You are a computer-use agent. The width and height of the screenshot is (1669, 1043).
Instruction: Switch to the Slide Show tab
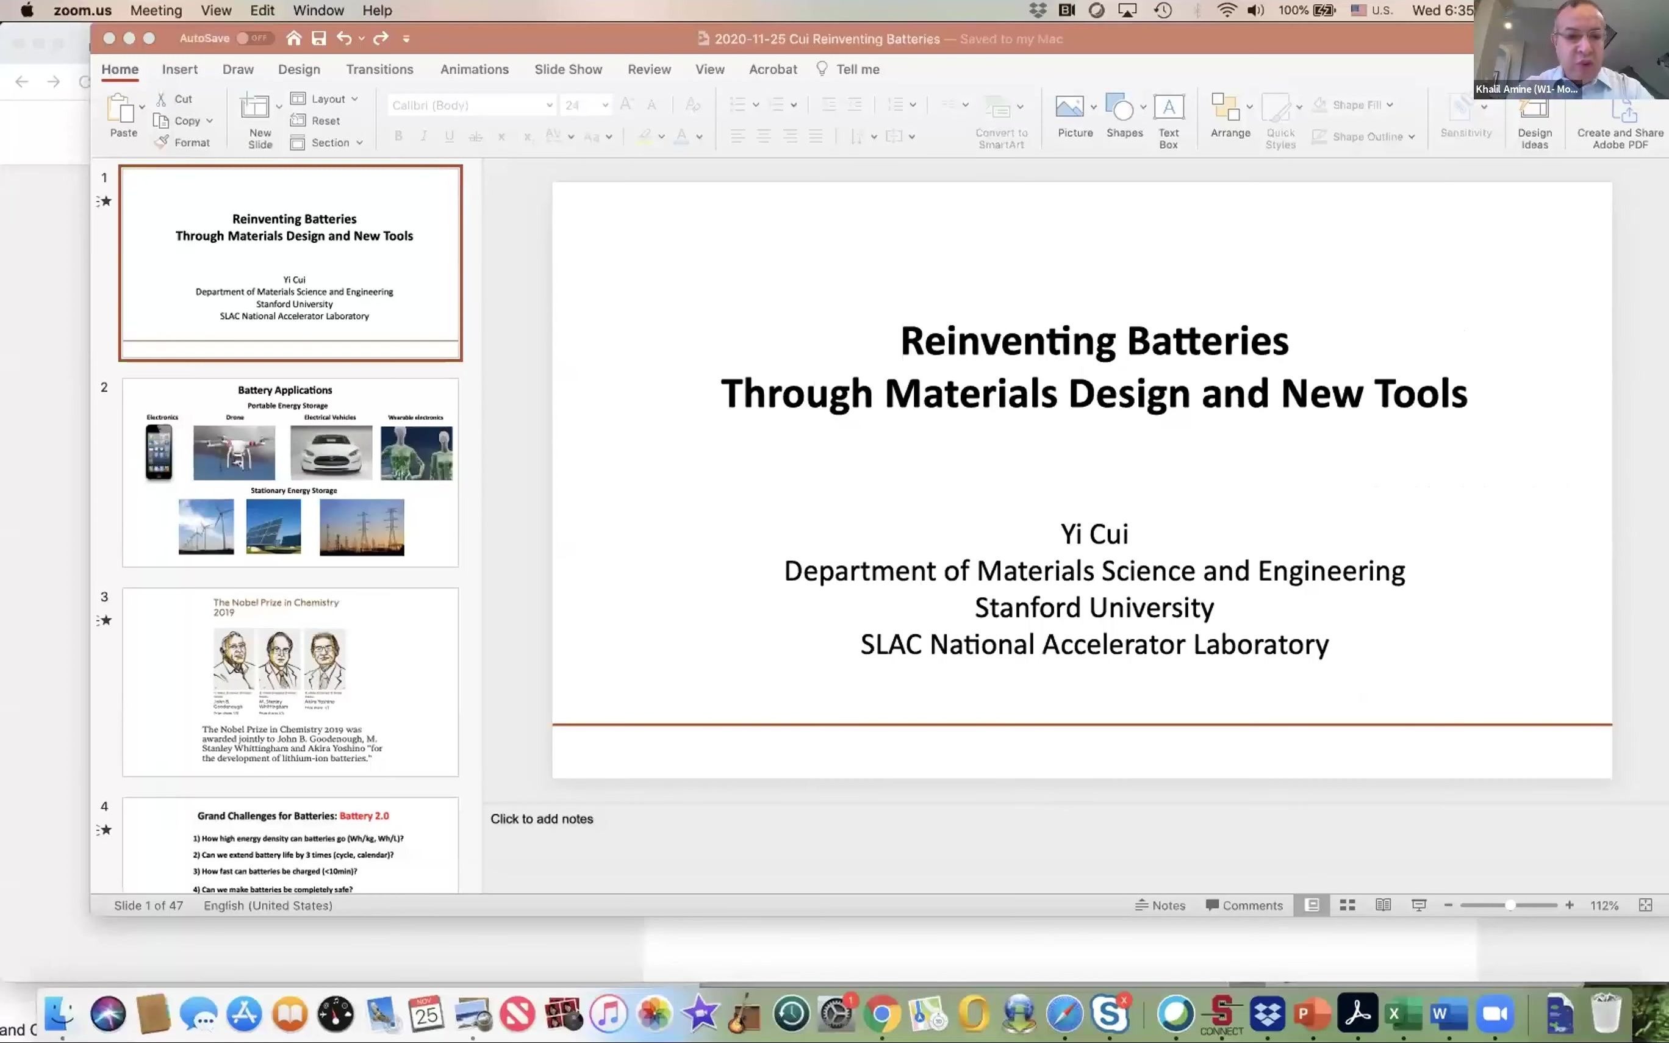pyautogui.click(x=569, y=69)
